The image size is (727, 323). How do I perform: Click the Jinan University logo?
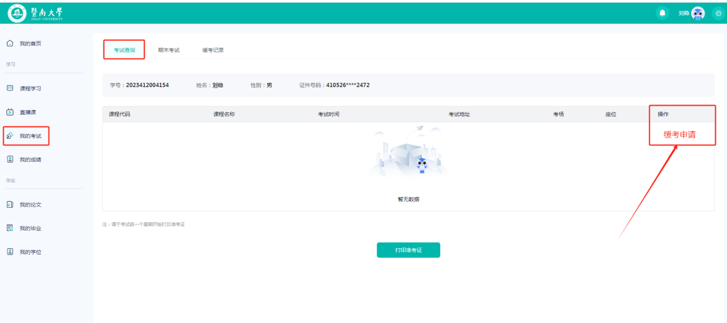[x=36, y=13]
